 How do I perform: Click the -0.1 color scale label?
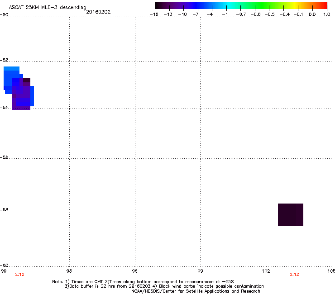click(x=298, y=14)
